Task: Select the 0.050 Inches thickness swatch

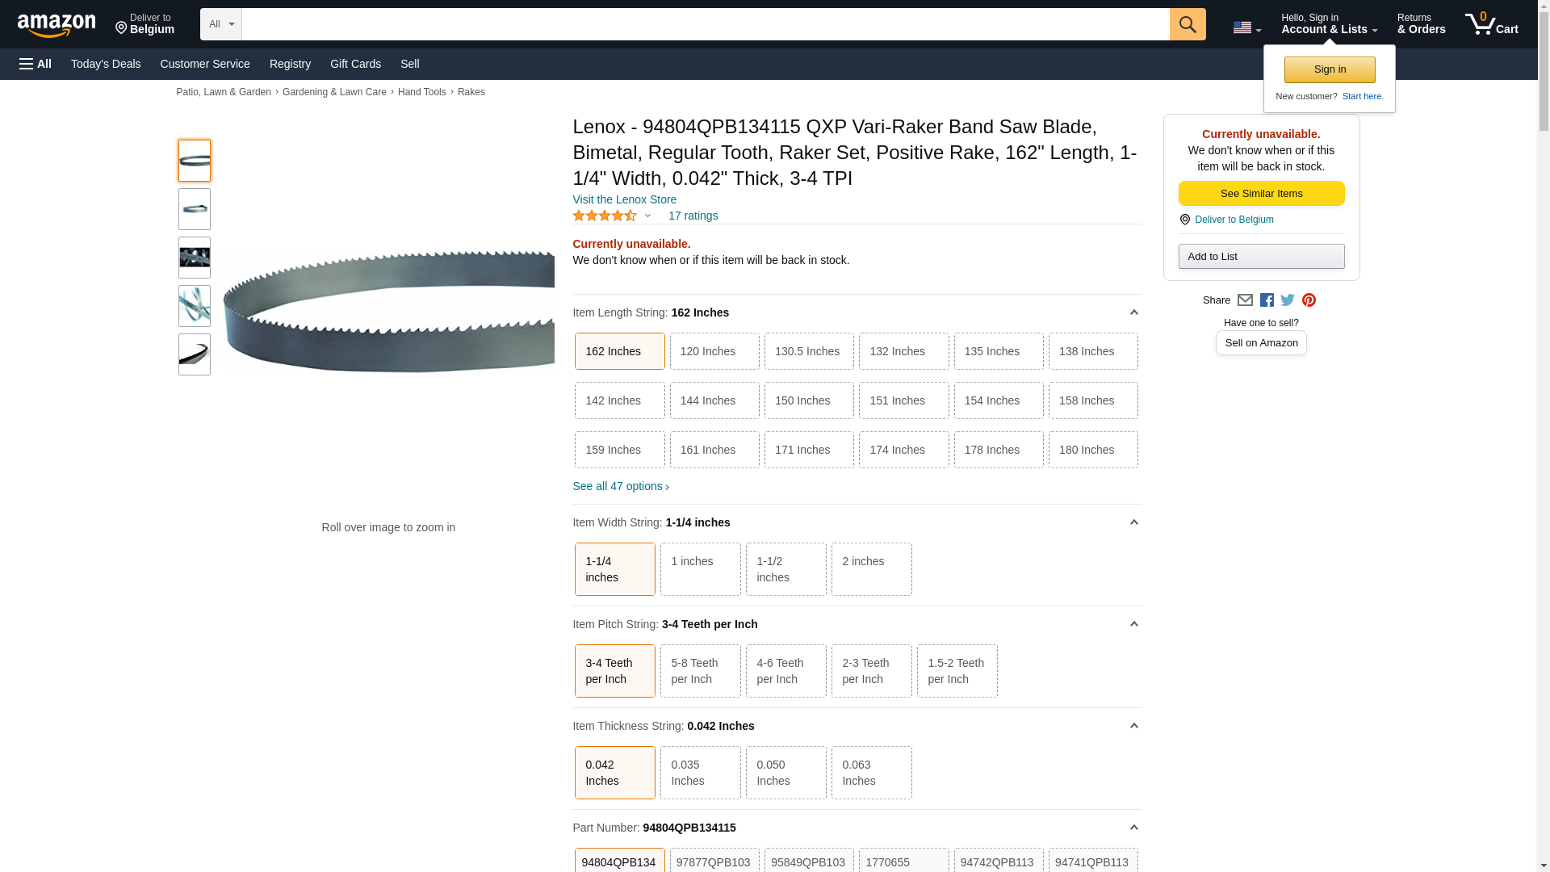Action: 785,772
